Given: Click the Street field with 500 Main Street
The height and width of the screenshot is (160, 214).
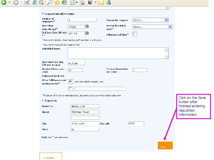Looking at the screenshot, I should click(85, 112).
